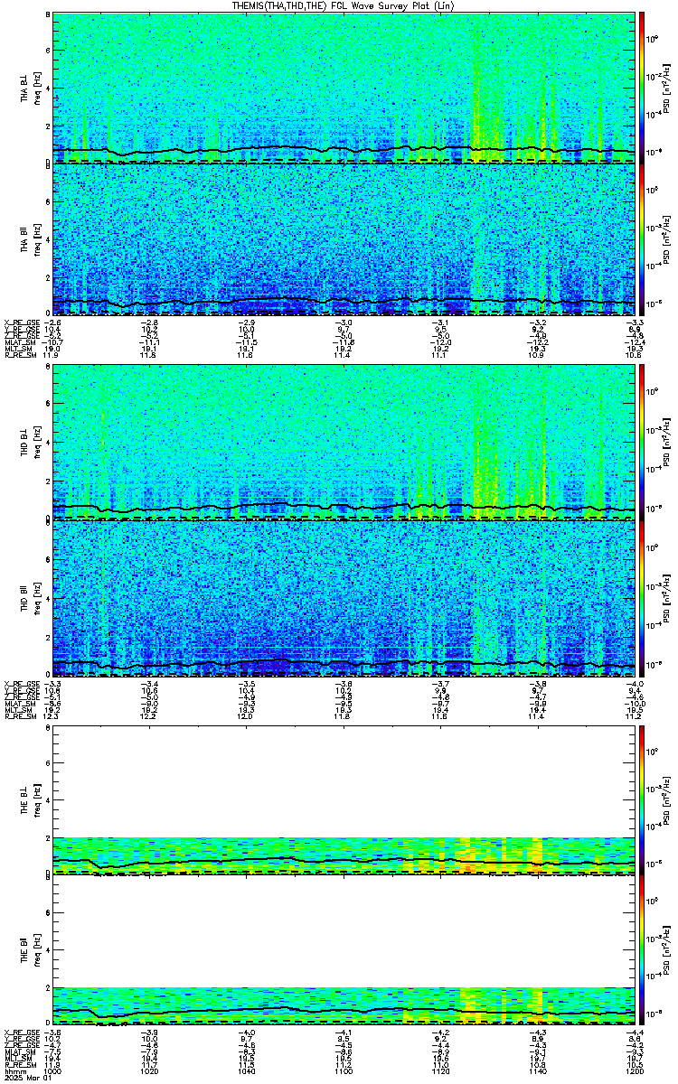This screenshot has height=1084, width=678.
Task: Click the color bar beside THE B-perpendicular panel
Action: 643,799
